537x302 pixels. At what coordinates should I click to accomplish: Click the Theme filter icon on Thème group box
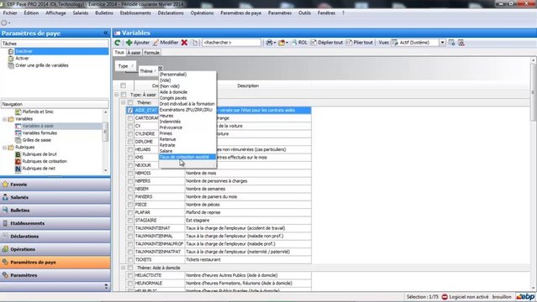point(160,69)
